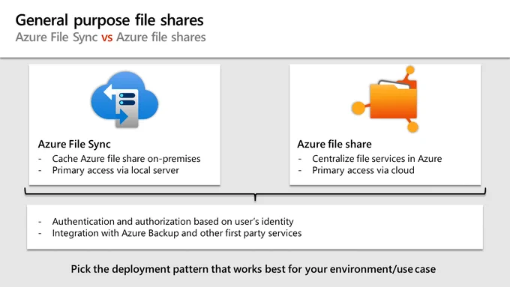Select 'Authentication and authorization based on user's identity' line

pyautogui.click(x=172, y=221)
